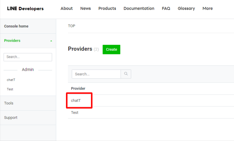Click the LINE Developers logo
Viewport: 234px width, 141px height.
click(25, 9)
